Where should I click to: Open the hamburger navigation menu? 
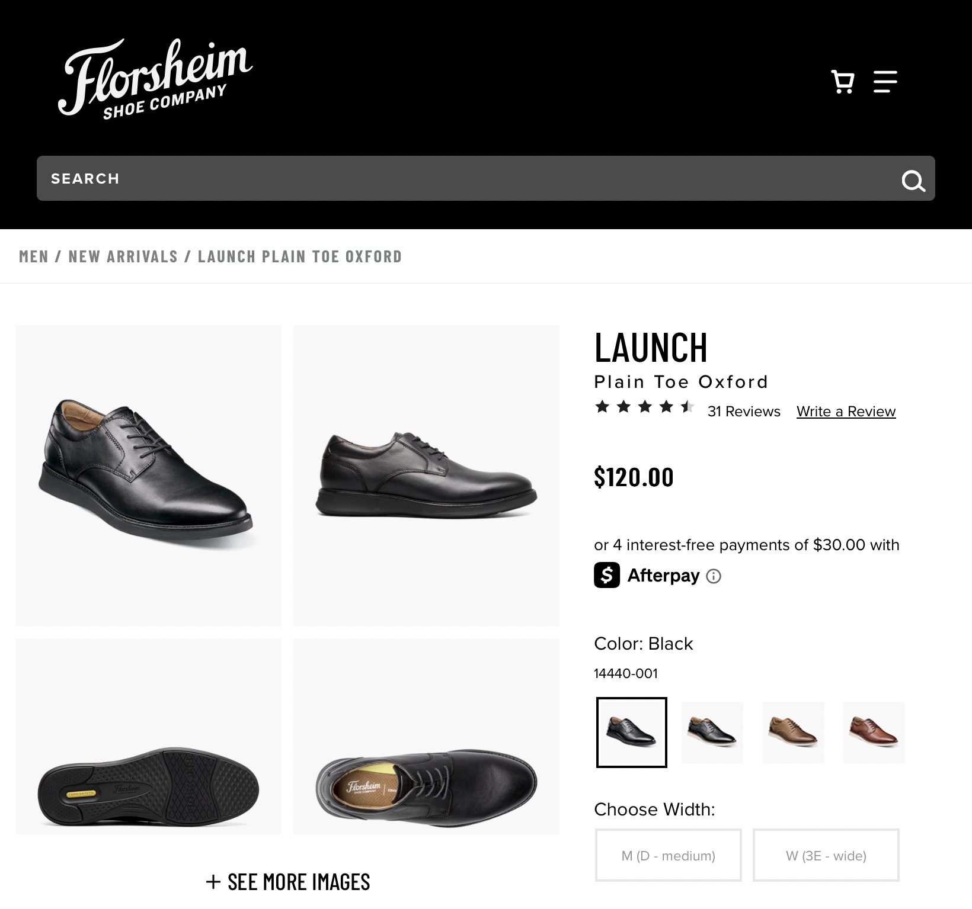(885, 82)
